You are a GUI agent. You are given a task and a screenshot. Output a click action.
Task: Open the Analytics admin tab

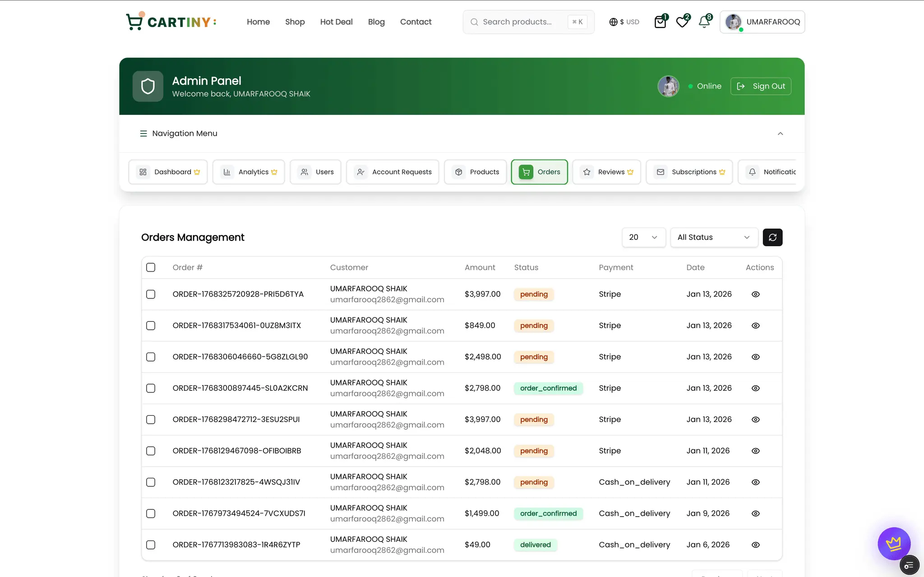[x=249, y=172]
